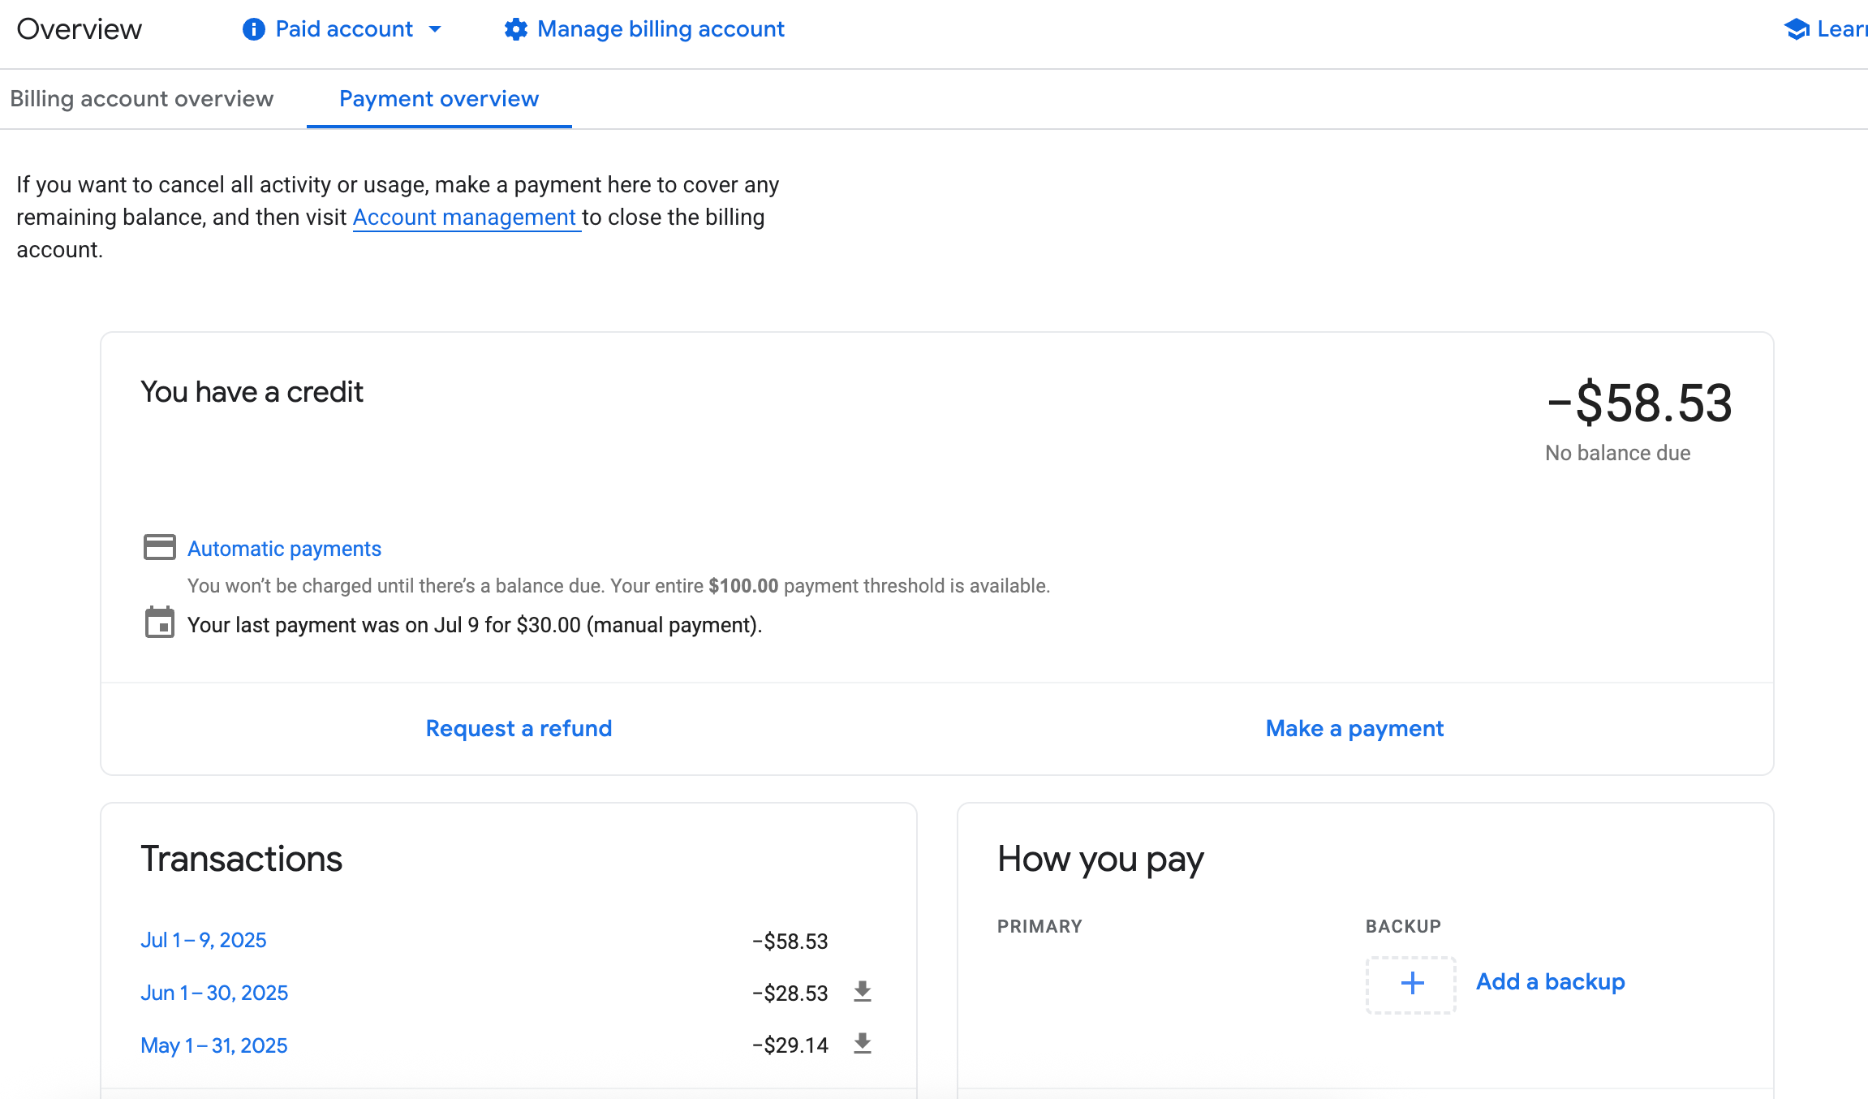Click Request a refund
This screenshot has height=1099, width=1868.
coord(519,728)
